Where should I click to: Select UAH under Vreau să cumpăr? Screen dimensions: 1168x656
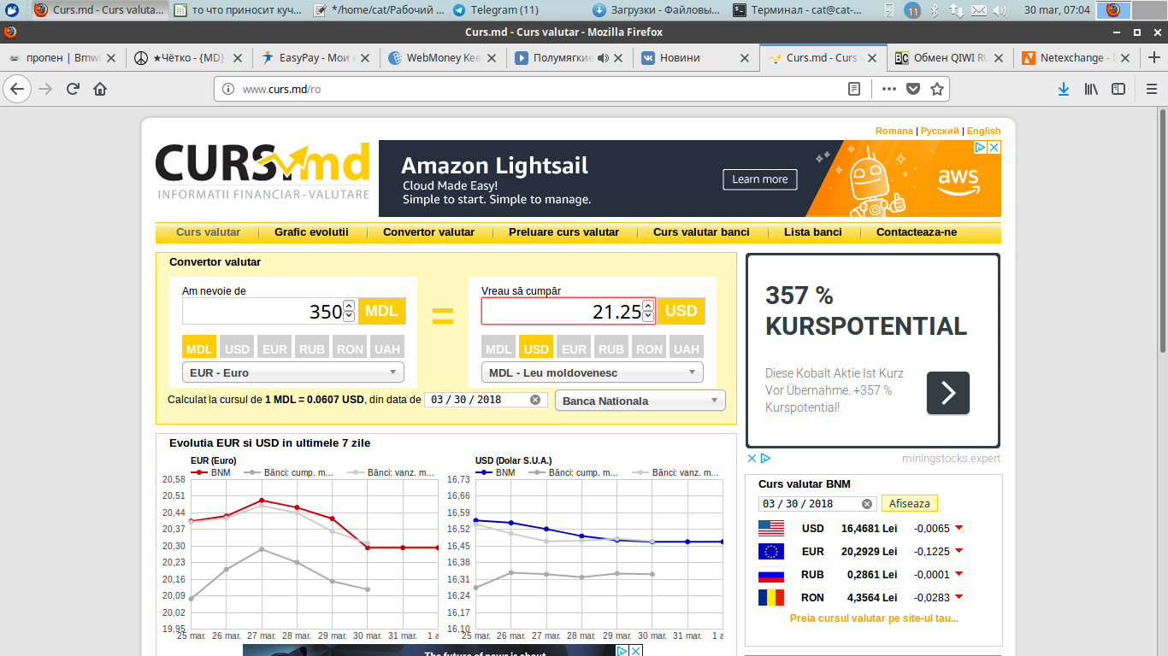[687, 348]
